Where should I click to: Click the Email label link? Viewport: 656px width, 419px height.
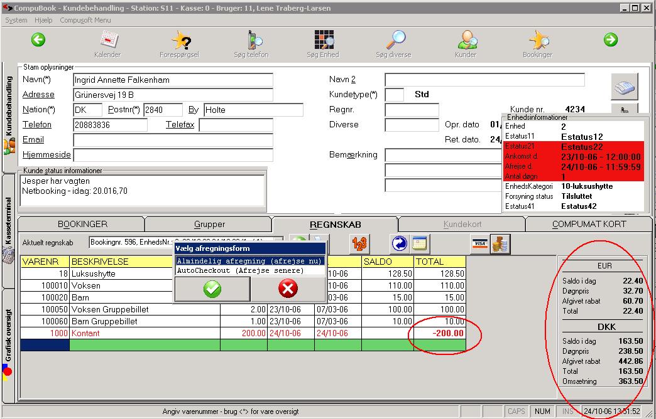coord(33,139)
